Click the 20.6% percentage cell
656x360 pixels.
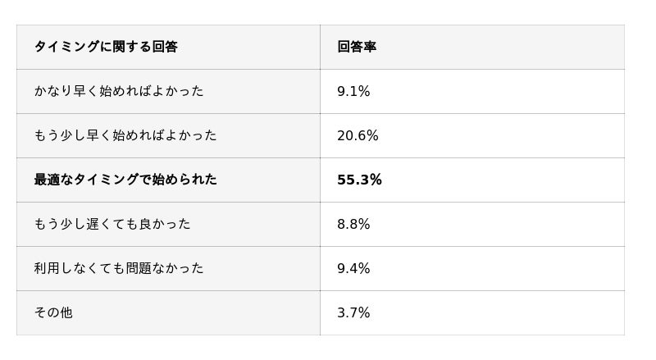click(x=358, y=136)
